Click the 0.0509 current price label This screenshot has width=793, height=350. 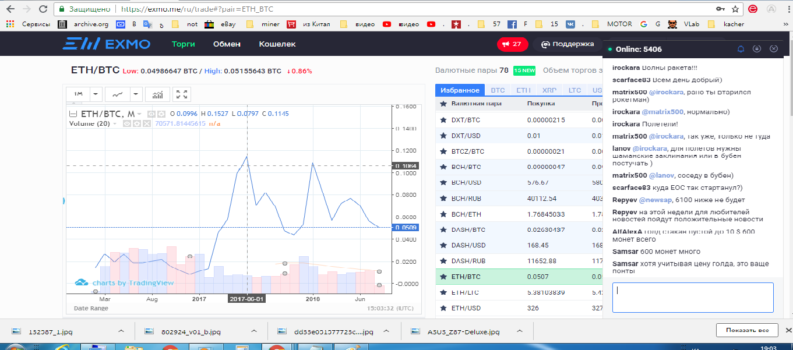coord(406,228)
